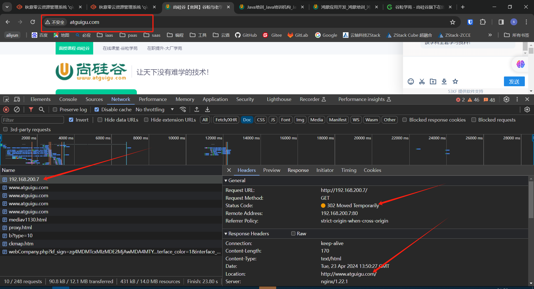The height and width of the screenshot is (289, 534).
Task: Check Blocked requests
Action: point(474,120)
